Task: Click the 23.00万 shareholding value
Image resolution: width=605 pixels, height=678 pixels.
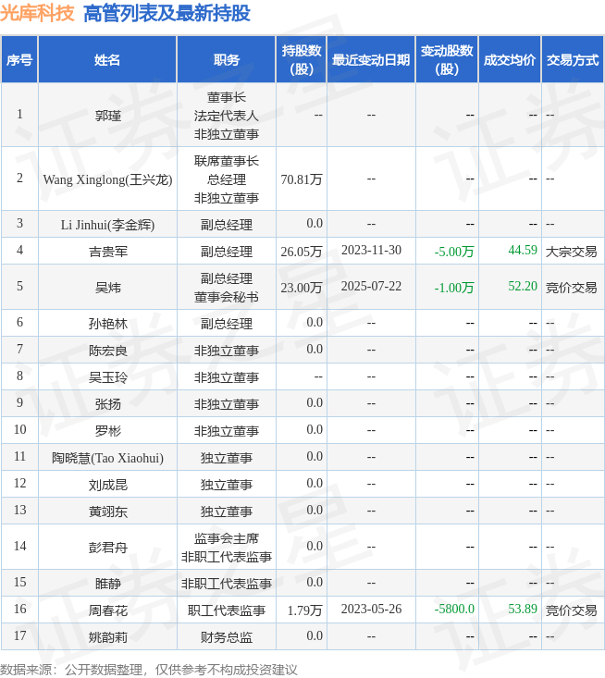Action: [302, 287]
